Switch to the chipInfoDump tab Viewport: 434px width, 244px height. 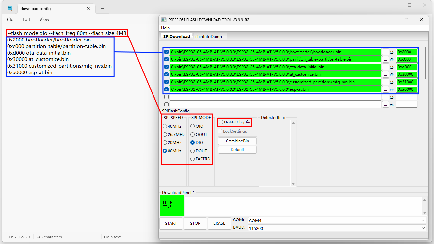coord(208,37)
